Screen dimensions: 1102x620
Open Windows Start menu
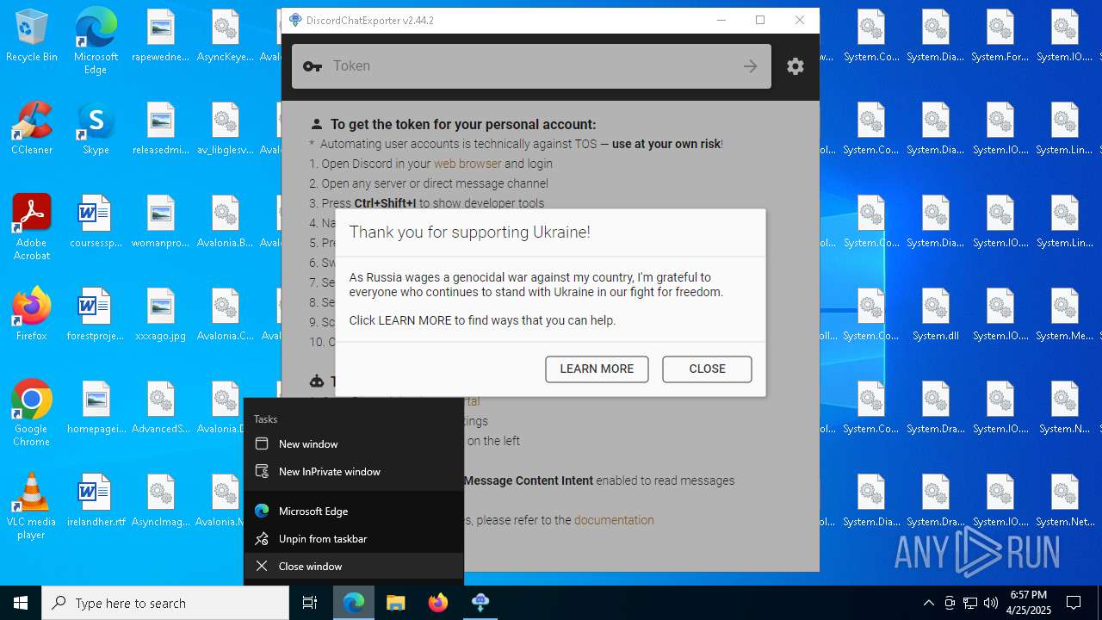tap(21, 603)
